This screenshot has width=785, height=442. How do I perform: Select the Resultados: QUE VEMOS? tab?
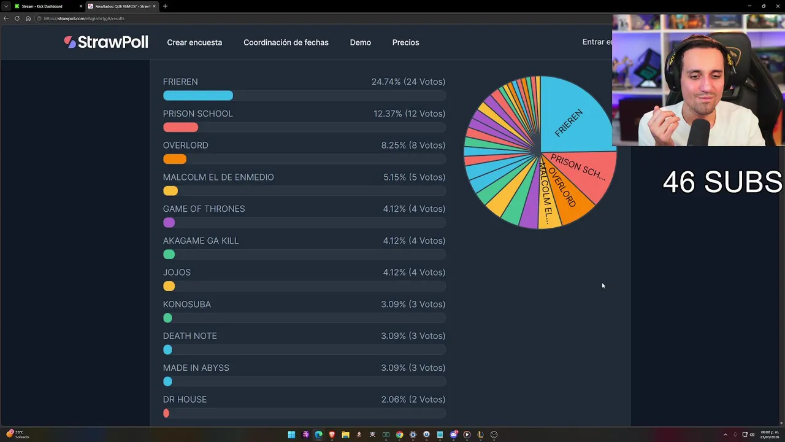[x=121, y=6]
